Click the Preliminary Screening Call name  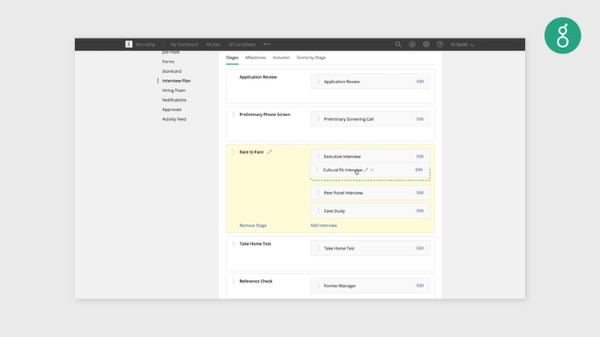tap(349, 119)
